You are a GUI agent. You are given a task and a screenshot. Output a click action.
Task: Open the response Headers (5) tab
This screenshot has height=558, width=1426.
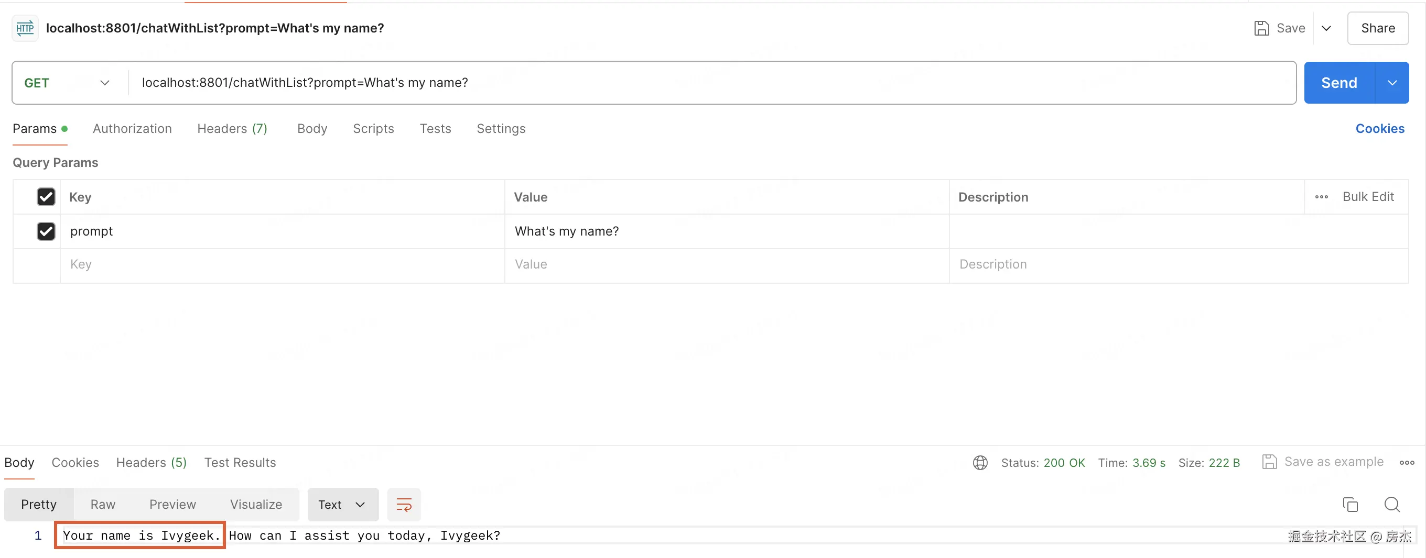click(151, 462)
